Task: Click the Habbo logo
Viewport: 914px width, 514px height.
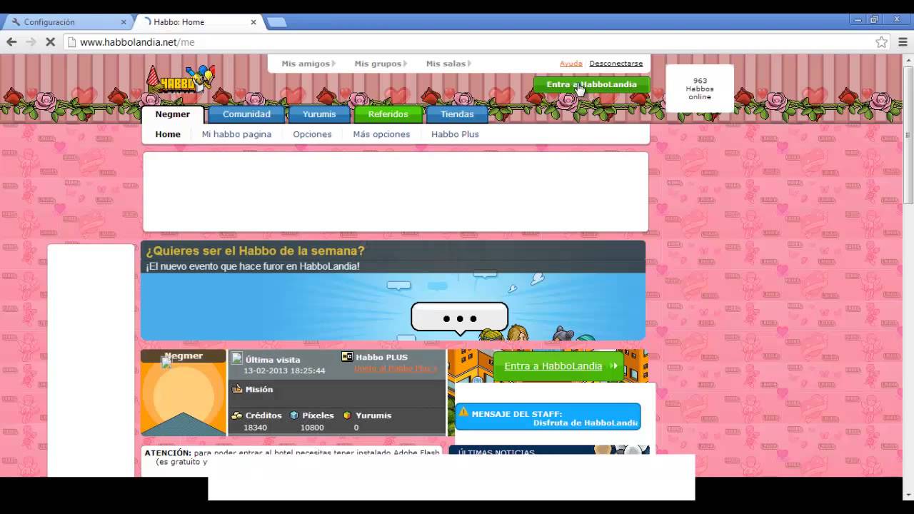Action: pos(180,80)
